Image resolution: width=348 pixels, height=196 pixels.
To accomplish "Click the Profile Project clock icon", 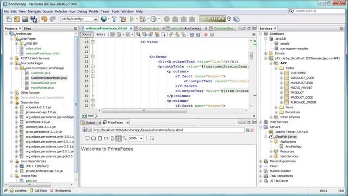I will [153, 19].
